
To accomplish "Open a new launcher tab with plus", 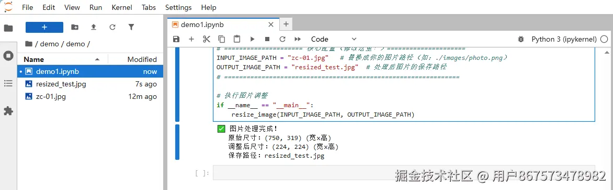I will point(286,24).
